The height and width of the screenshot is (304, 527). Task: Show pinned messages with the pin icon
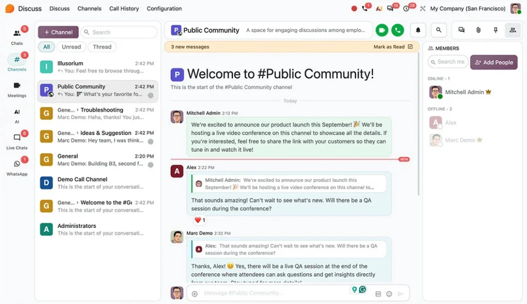496,30
